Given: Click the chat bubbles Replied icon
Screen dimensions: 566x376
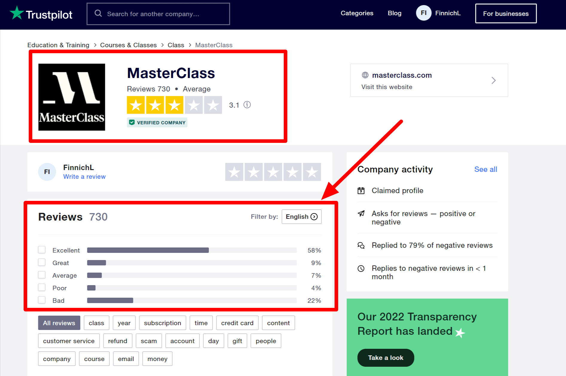Looking at the screenshot, I should pyautogui.click(x=361, y=245).
